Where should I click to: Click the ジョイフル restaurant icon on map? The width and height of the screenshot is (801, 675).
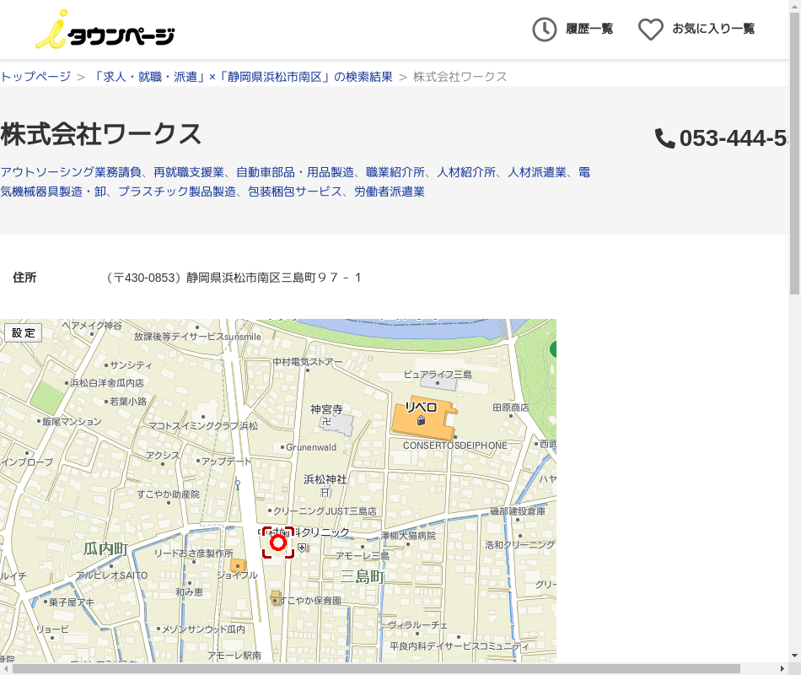[239, 564]
